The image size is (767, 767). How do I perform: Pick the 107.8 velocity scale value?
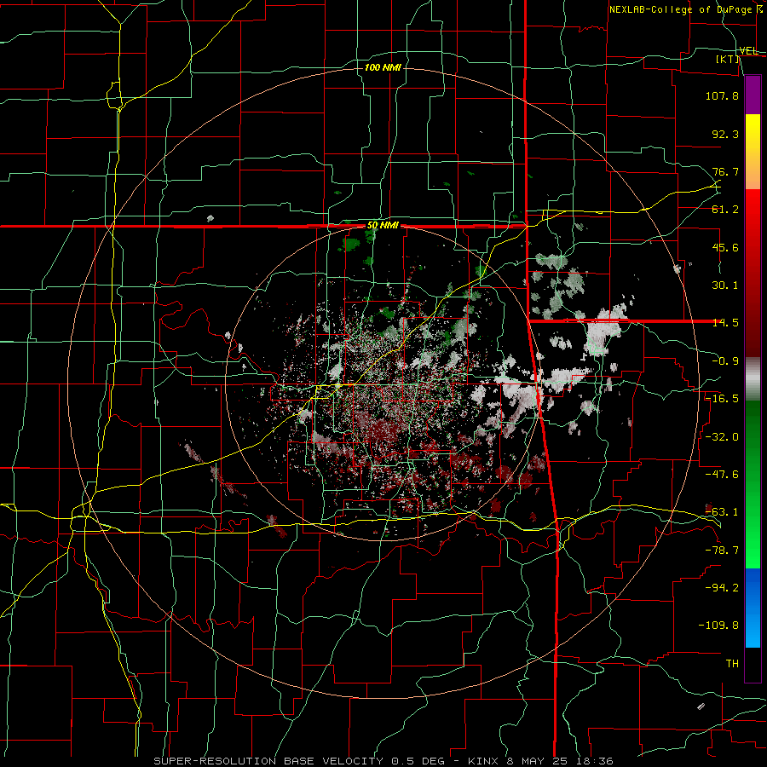[722, 95]
